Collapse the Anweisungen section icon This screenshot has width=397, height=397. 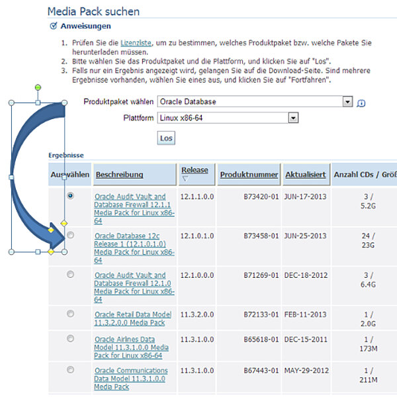(54, 26)
